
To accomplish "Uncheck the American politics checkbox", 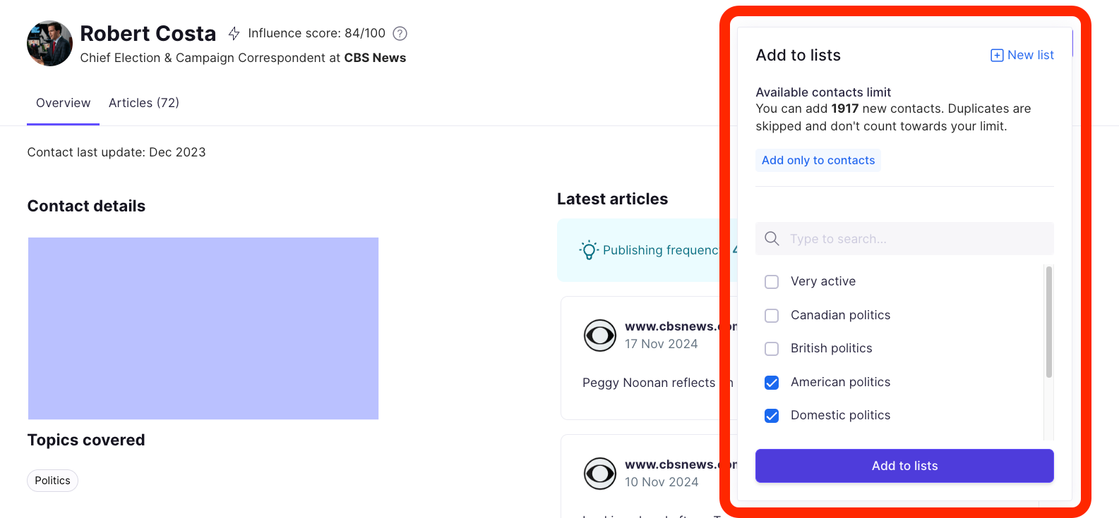I will coord(772,382).
